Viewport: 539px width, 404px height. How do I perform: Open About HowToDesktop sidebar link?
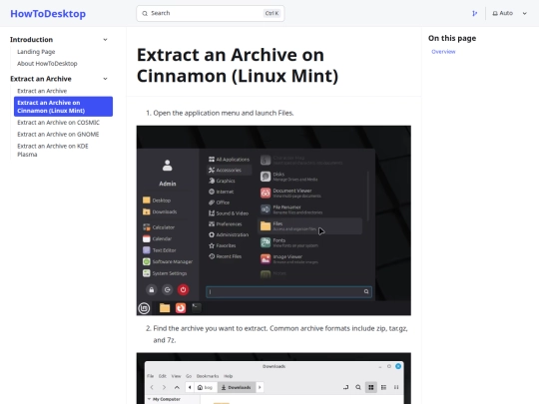point(47,63)
